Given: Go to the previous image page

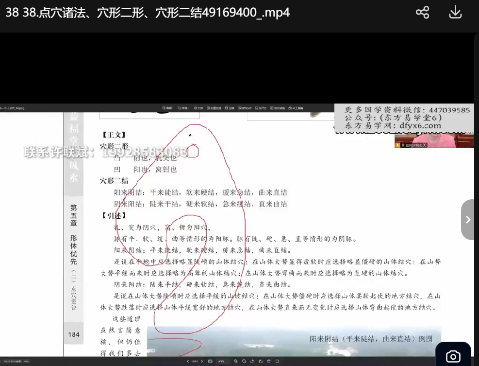Looking at the screenshot, I should click(x=188, y=361).
